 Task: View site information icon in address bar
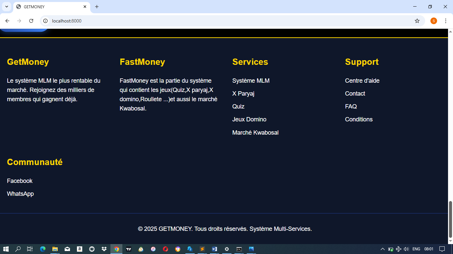pos(46,21)
